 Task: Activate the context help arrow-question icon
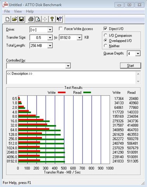tap(59, 19)
